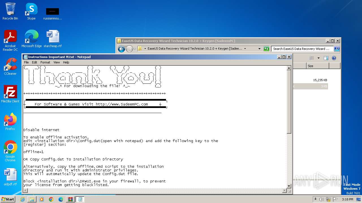Screen dimensions: 362x203
Task: Click the Explorer Back arrow button
Action: pyautogui.click(x=121, y=49)
